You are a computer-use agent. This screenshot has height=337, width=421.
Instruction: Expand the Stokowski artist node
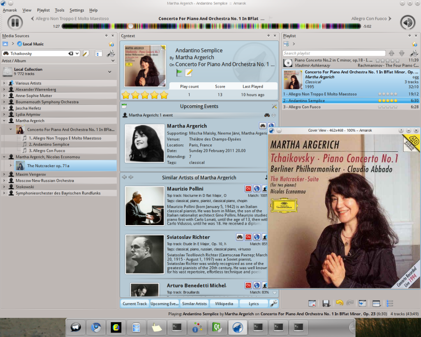coord(4,187)
